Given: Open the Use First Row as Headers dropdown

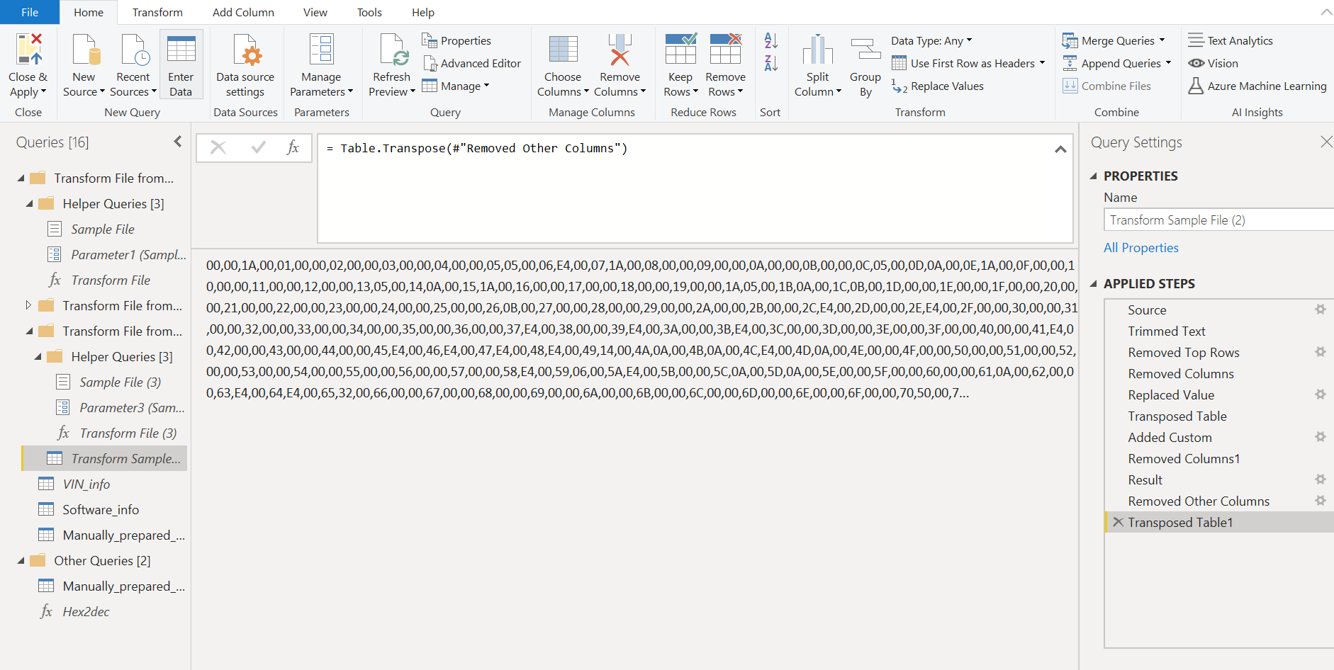Looking at the screenshot, I should pos(968,64).
